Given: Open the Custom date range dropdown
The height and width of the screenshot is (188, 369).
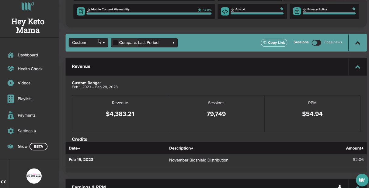Looking at the screenshot, I should point(88,43).
